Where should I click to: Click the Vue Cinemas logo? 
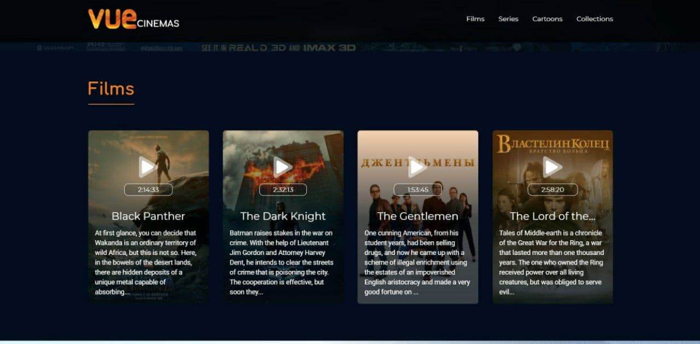click(x=133, y=19)
